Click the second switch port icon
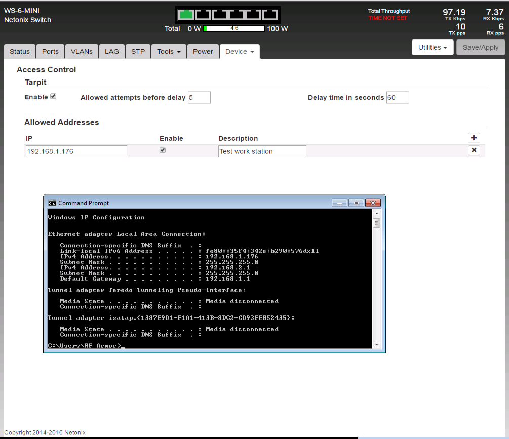Viewport: 509px width, 439px height. (203, 14)
